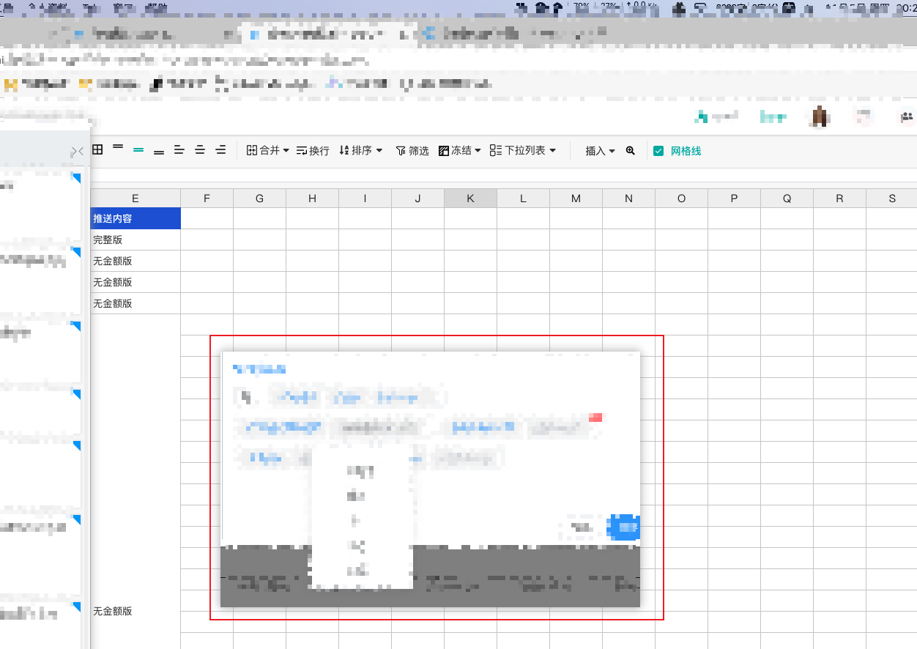Viewport: 917px width, 649px height.
Task: Open the 插入 insert menu
Action: pos(599,150)
